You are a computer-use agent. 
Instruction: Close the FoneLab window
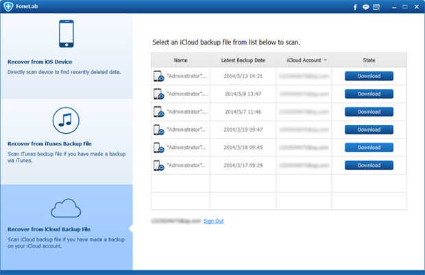click(x=417, y=7)
